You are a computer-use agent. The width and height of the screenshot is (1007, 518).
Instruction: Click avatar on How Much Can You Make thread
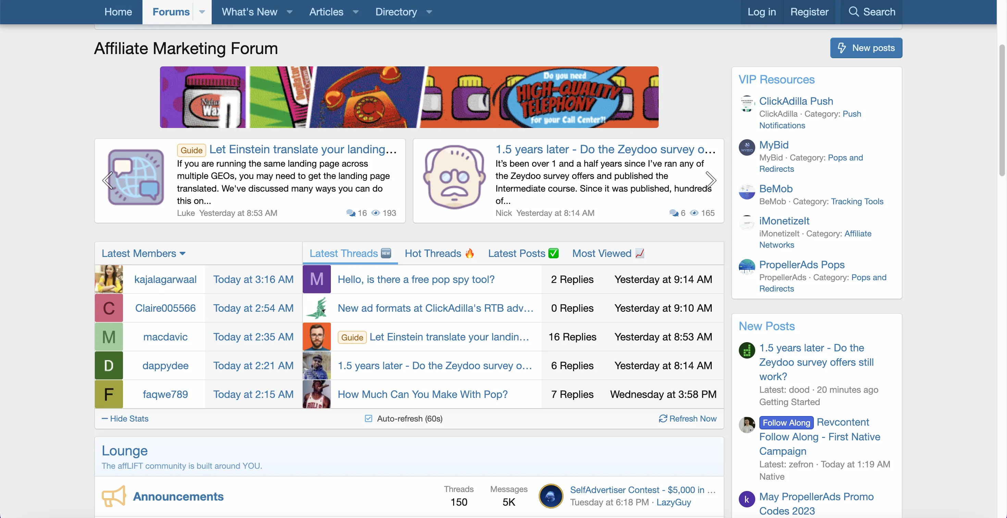point(316,394)
